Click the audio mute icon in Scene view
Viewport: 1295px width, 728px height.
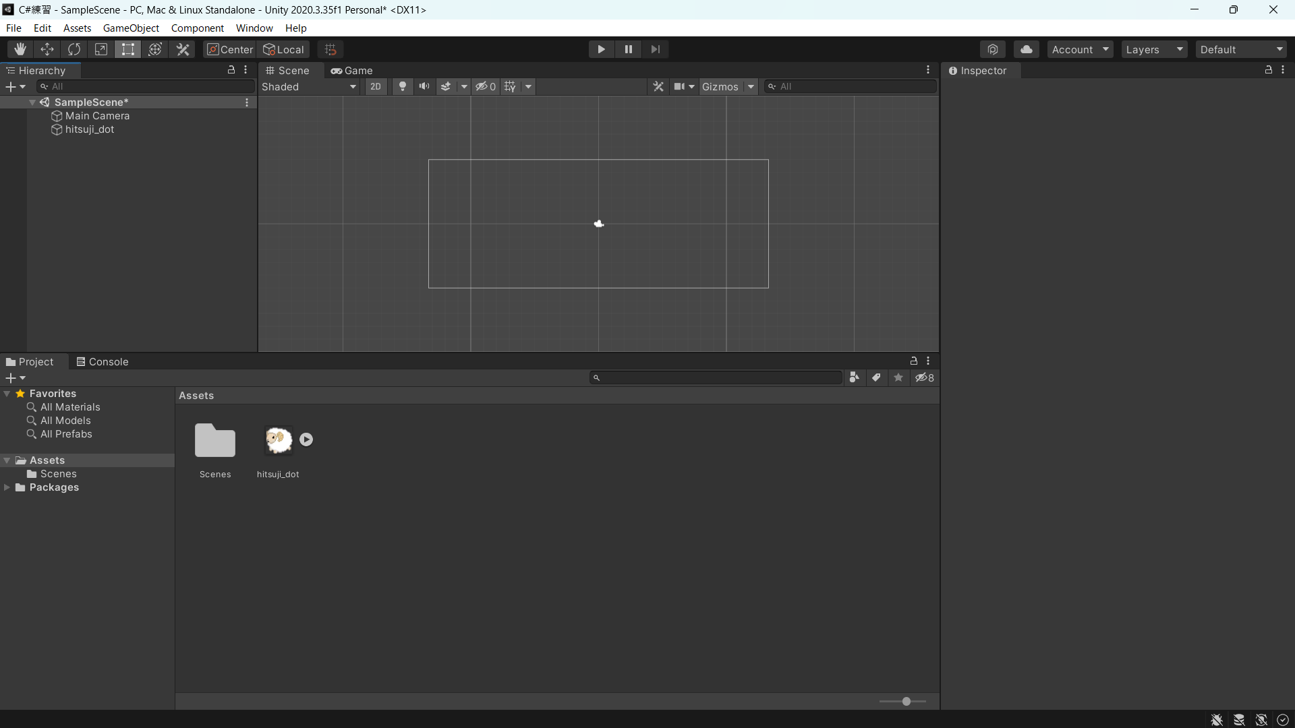pos(424,86)
